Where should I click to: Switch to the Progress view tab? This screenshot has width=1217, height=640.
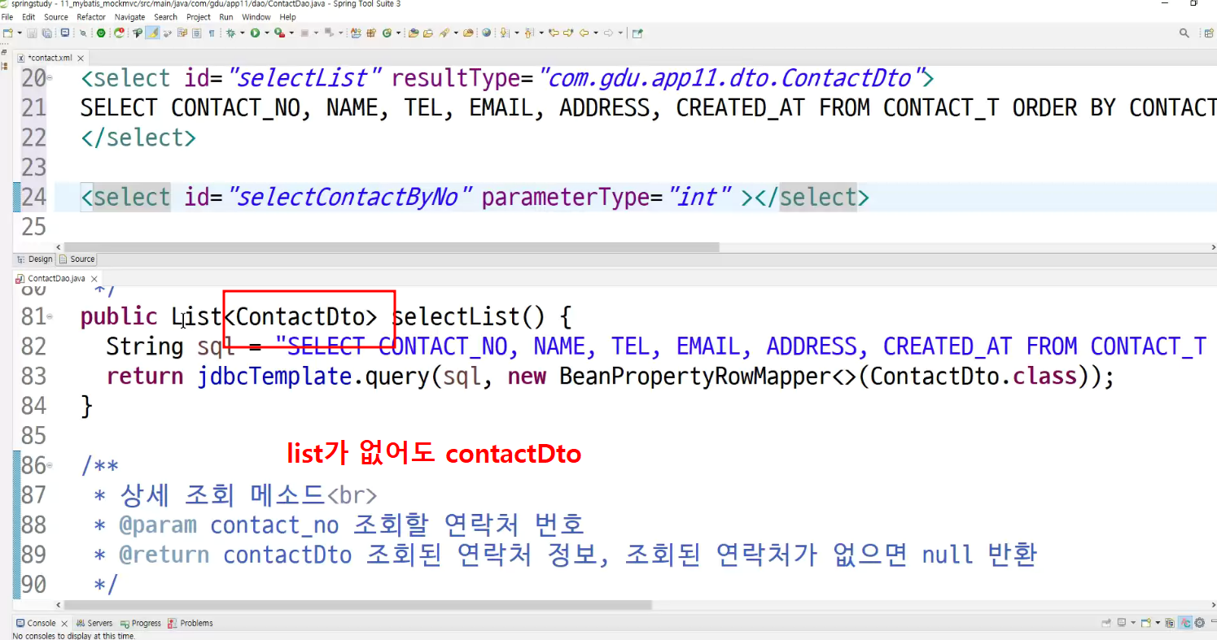coord(141,623)
